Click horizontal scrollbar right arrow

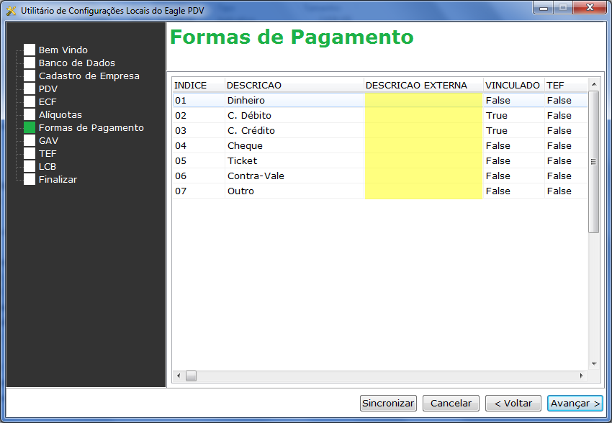point(582,376)
